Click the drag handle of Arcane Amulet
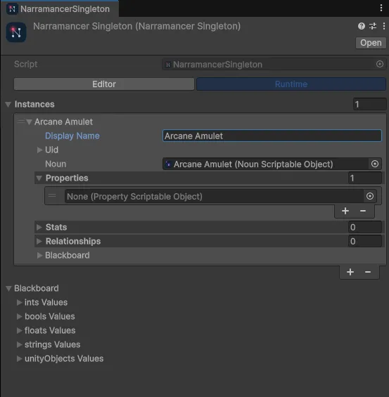The width and height of the screenshot is (389, 397). click(21, 122)
